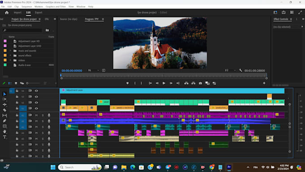Expand the sound effects bin
305x172 pixels.
point(10,56)
